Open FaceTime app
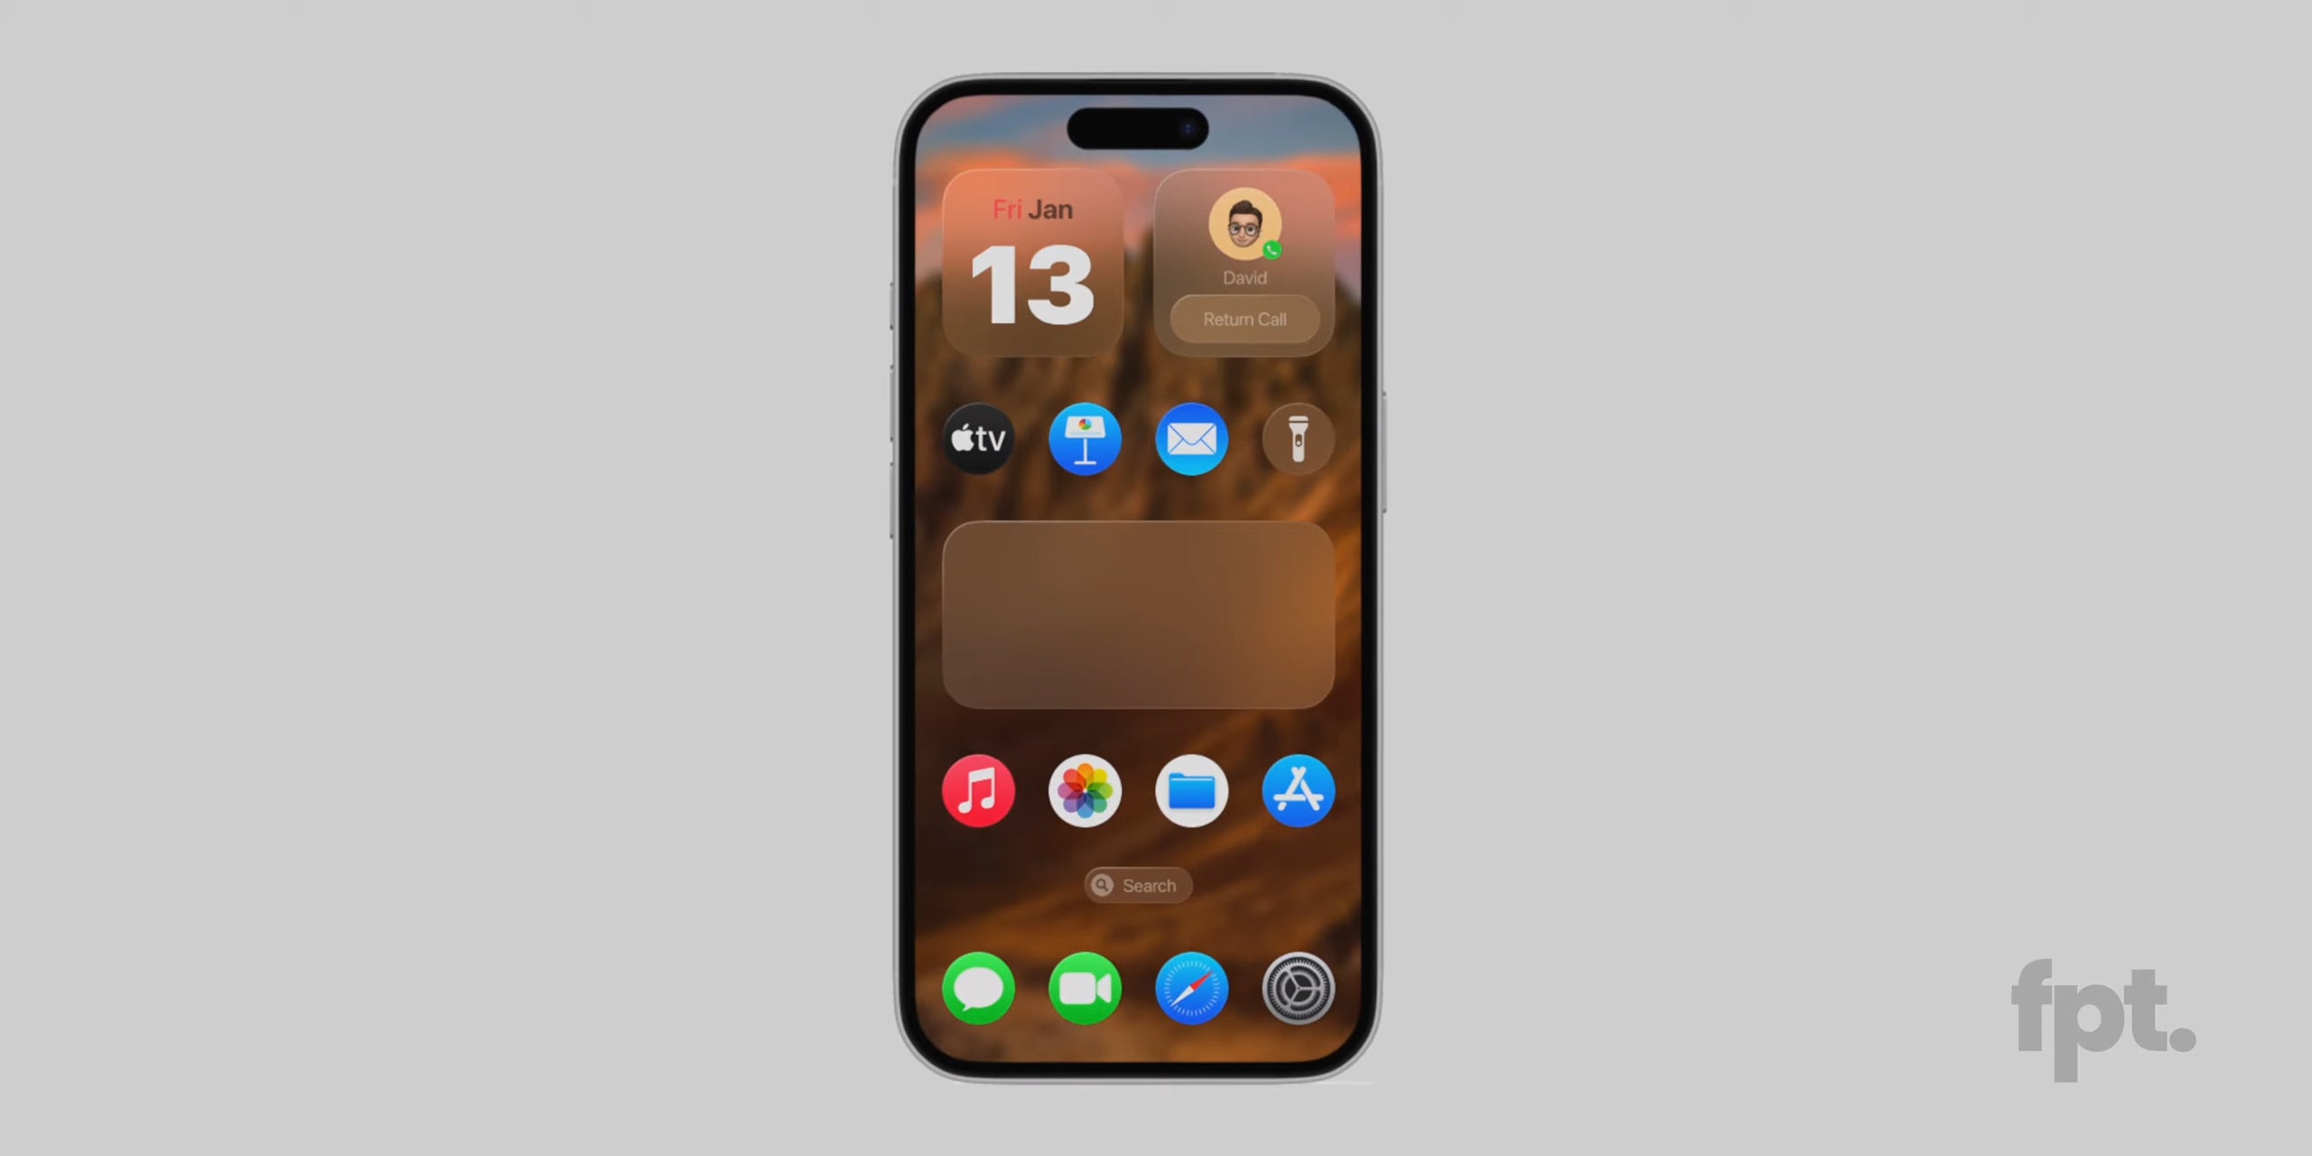 tap(1086, 988)
